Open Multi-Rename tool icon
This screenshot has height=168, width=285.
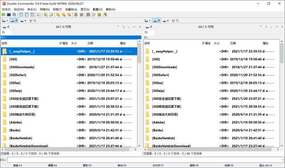[x=94, y=15]
